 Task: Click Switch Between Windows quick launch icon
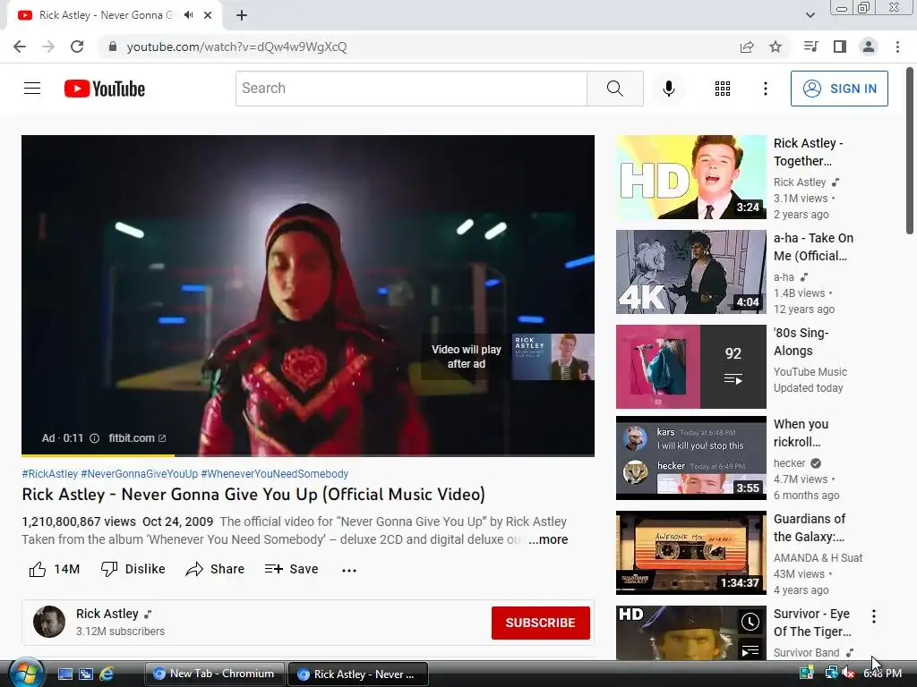(86, 674)
